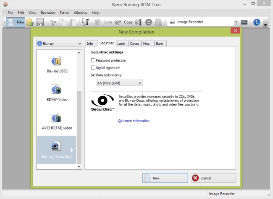Select BDMV-Video compilation type

pos(57,93)
